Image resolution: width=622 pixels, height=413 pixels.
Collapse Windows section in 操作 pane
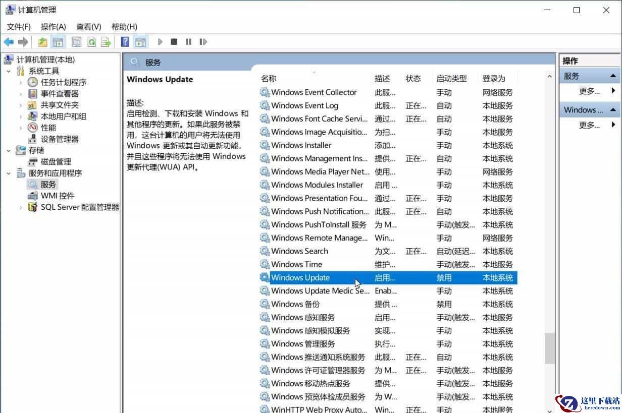point(613,110)
